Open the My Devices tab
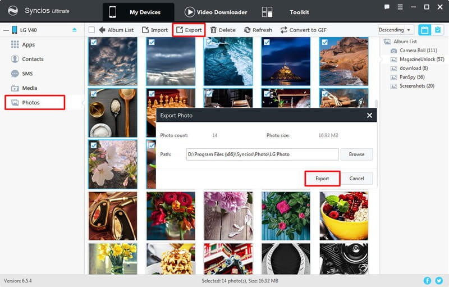 tap(138, 12)
